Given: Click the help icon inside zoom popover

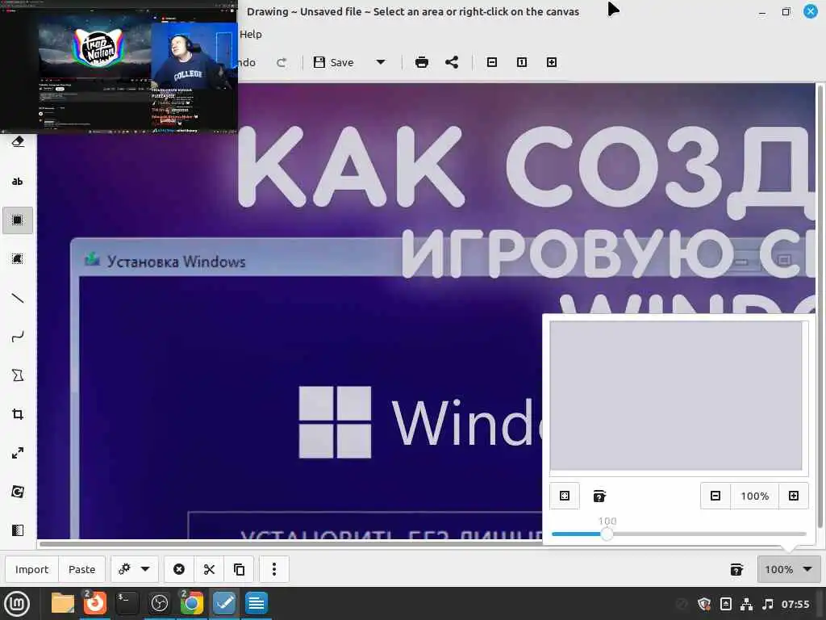Looking at the screenshot, I should click(599, 496).
